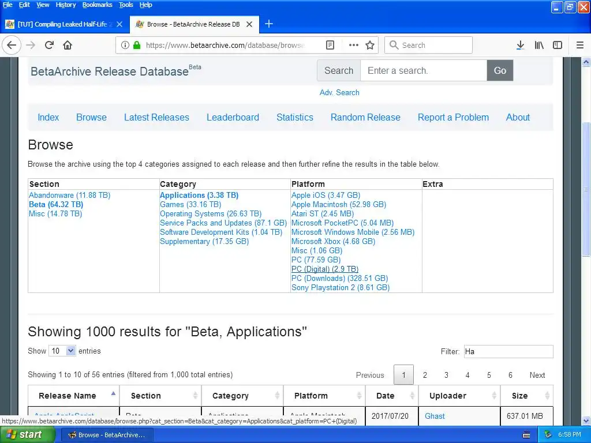The width and height of the screenshot is (591, 443).
Task: Open a new tab with plus icon
Action: pyautogui.click(x=269, y=24)
